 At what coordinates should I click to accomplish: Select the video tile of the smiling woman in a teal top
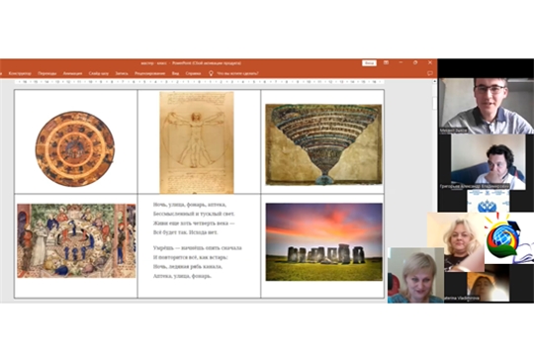[x=415, y=275]
